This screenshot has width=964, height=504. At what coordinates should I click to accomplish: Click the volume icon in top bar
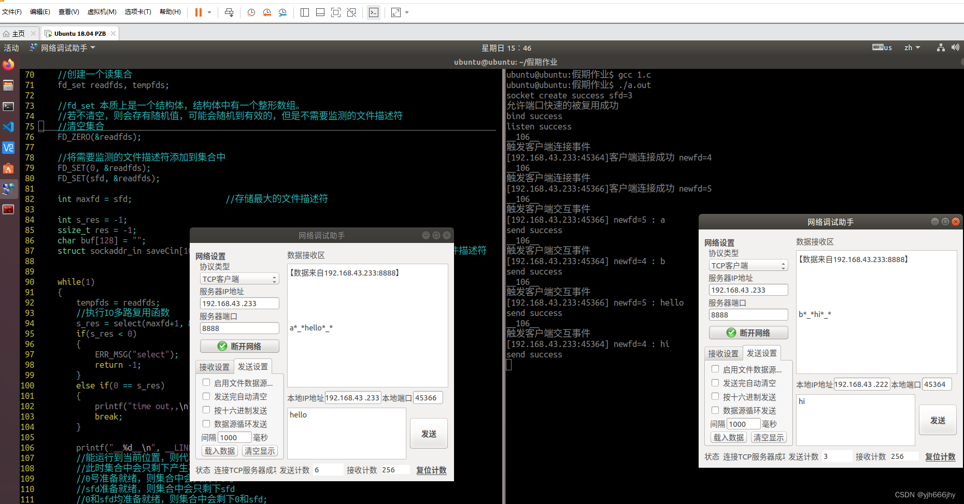(955, 48)
